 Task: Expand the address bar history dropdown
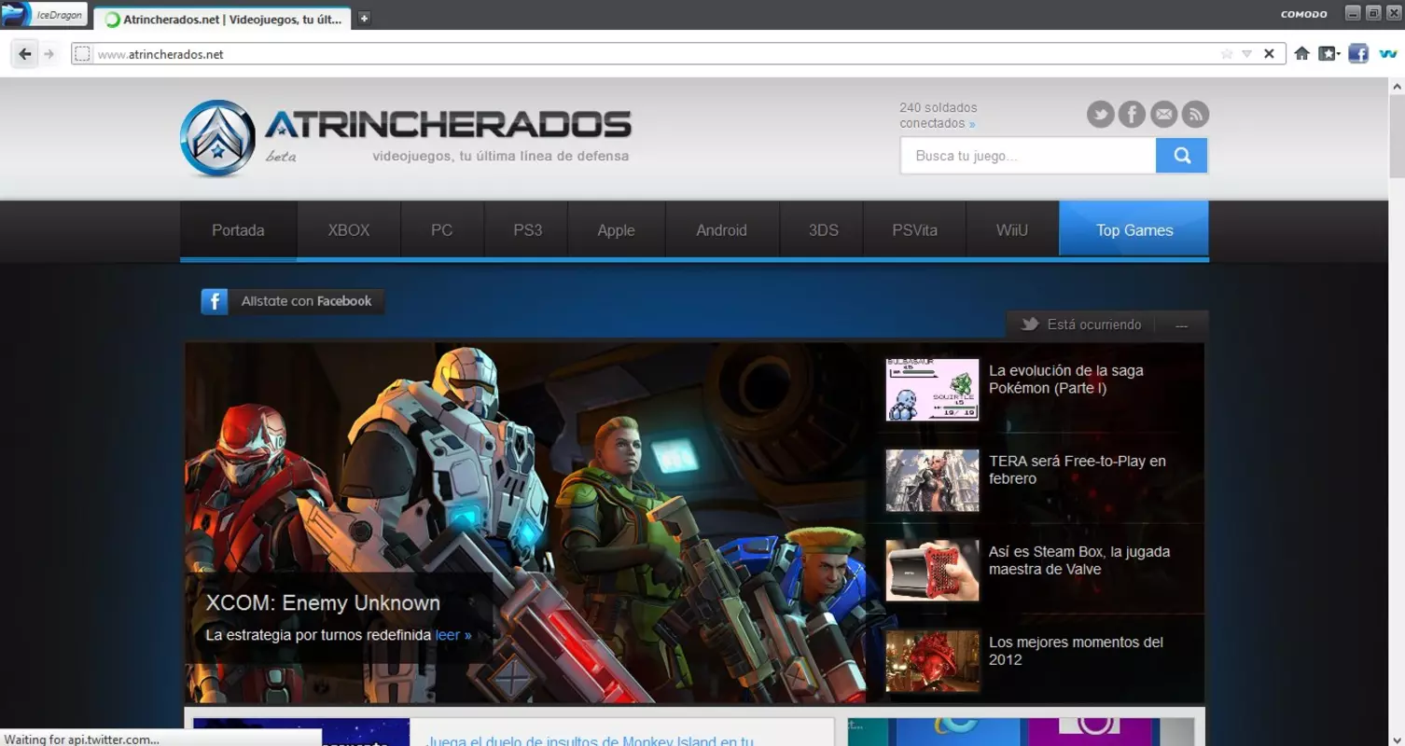[x=1246, y=54]
